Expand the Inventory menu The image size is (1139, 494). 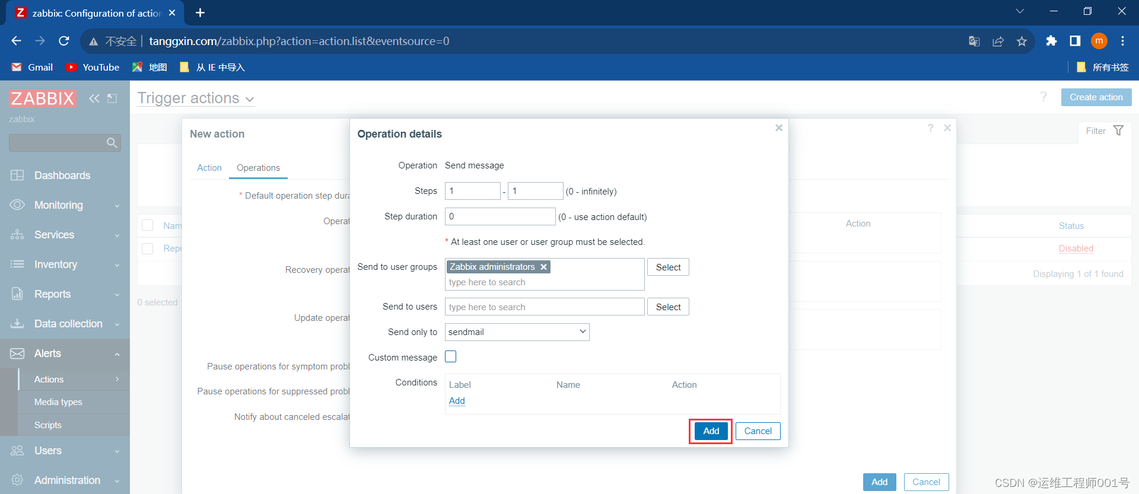point(117,265)
